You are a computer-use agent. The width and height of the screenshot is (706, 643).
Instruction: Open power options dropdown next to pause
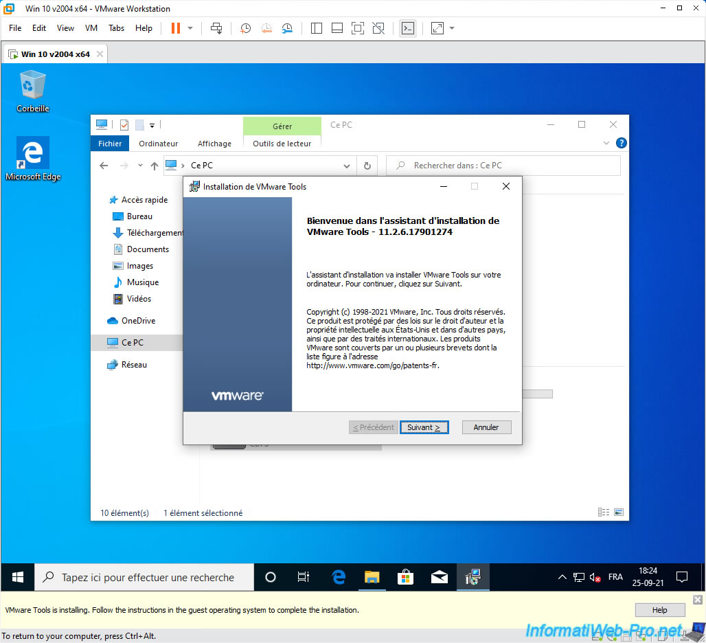190,28
